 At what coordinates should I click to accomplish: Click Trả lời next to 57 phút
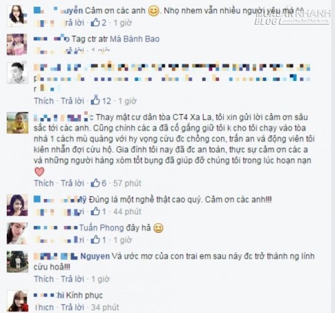click(x=72, y=183)
